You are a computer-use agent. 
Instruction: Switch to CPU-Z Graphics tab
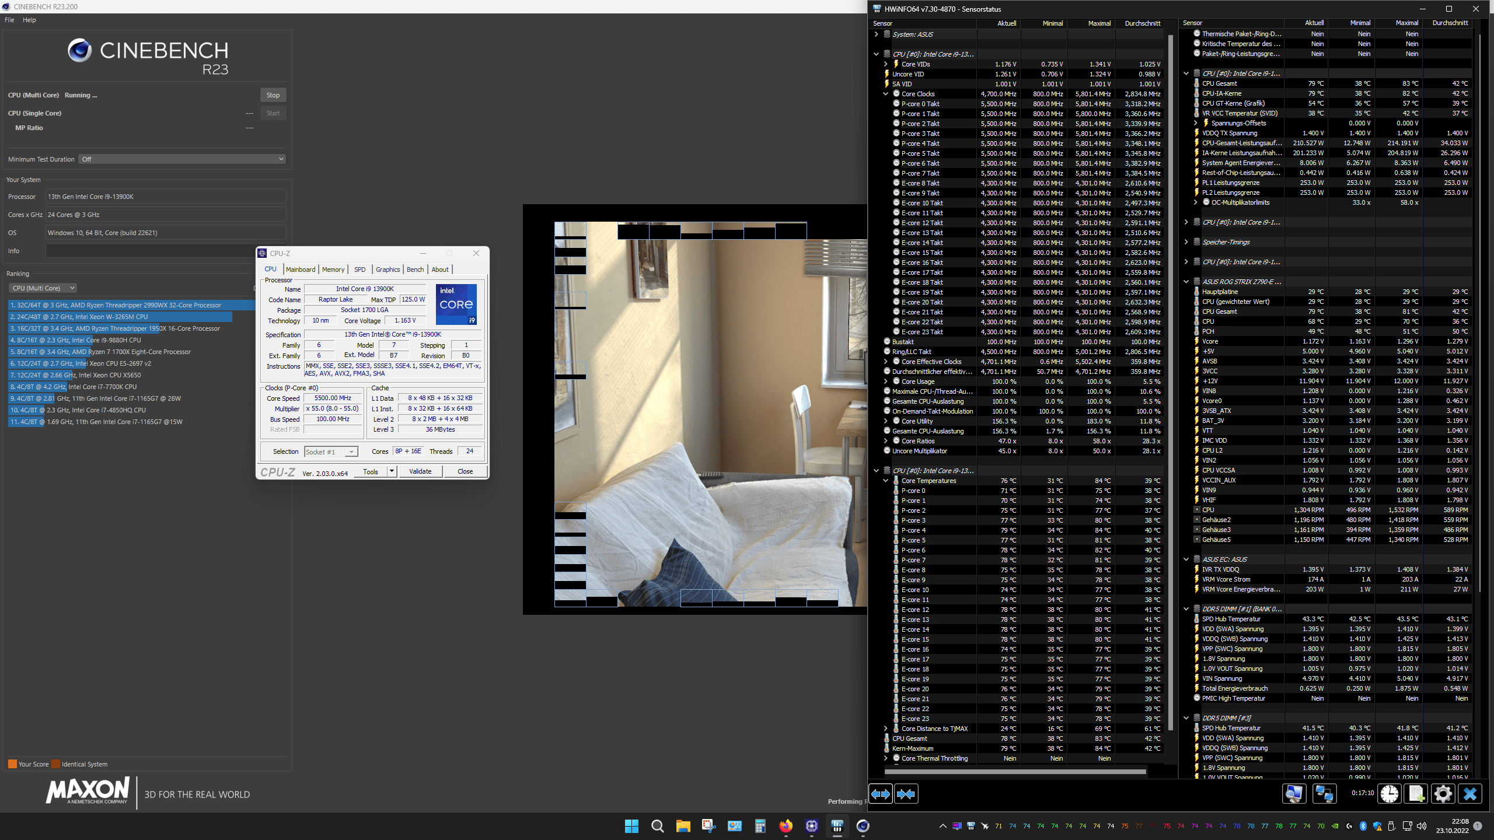388,269
